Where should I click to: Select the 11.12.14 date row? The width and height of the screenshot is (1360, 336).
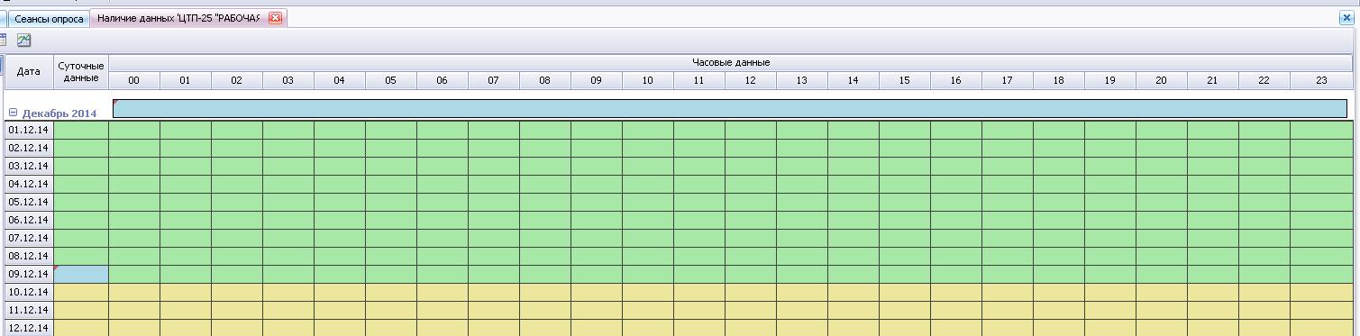tap(28, 310)
